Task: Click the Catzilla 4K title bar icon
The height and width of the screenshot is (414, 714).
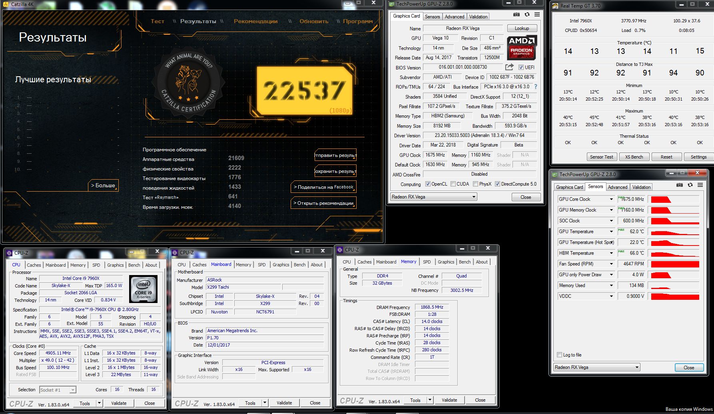Action: 6,4
